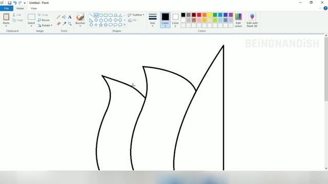
Task: Open the Select dropdown arrow
Action: (31, 26)
